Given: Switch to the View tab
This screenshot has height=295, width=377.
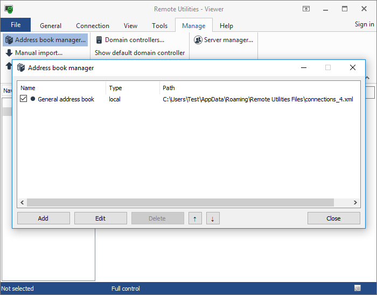Looking at the screenshot, I should pos(130,25).
